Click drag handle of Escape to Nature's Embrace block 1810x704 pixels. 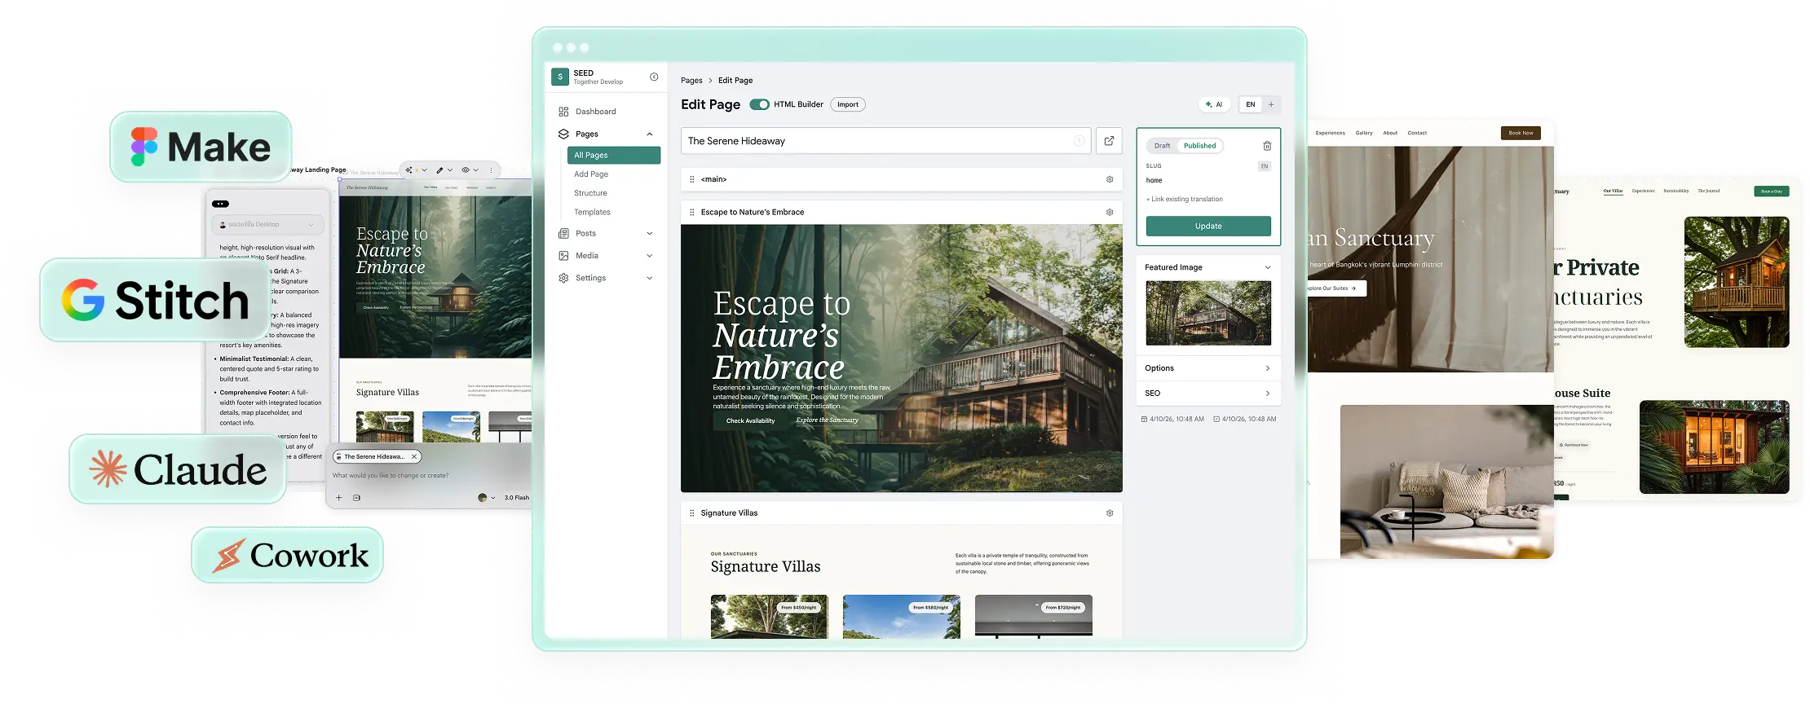pyautogui.click(x=692, y=212)
